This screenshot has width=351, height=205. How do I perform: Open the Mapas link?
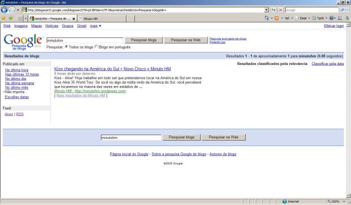37,25
